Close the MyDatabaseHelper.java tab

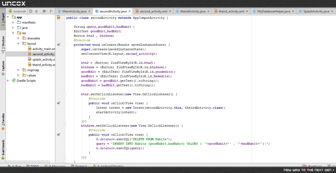point(293,11)
